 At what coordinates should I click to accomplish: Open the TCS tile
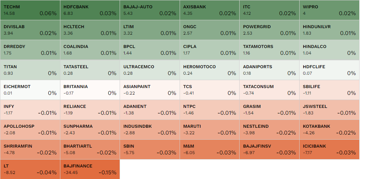coord(210,90)
